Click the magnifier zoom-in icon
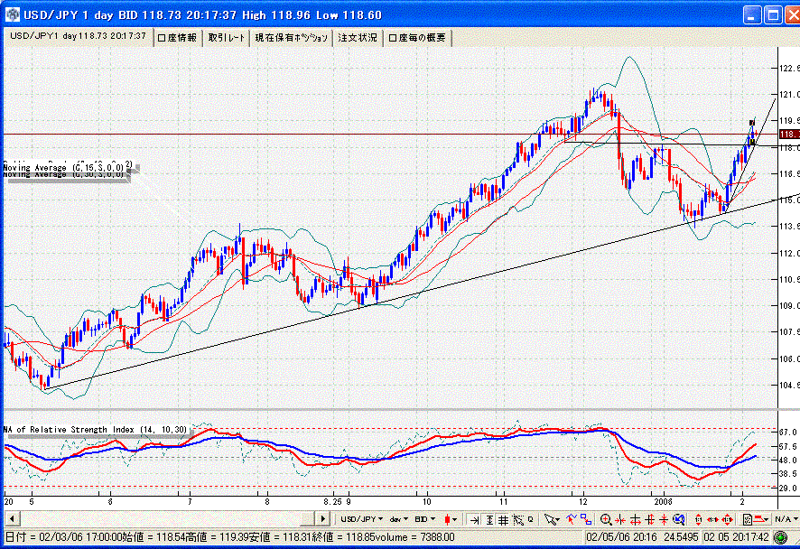The image size is (800, 549). coord(606,519)
